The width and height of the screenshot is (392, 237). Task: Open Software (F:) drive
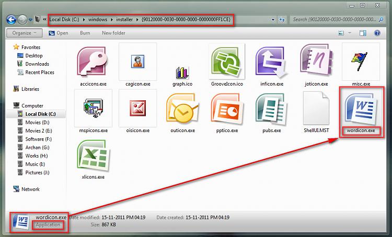(x=38, y=139)
